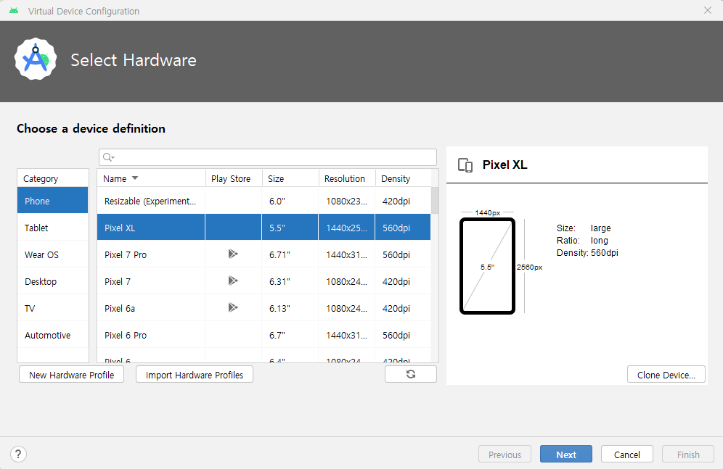The width and height of the screenshot is (723, 469).
Task: Select the Pixel XL device row
Action: (x=264, y=228)
